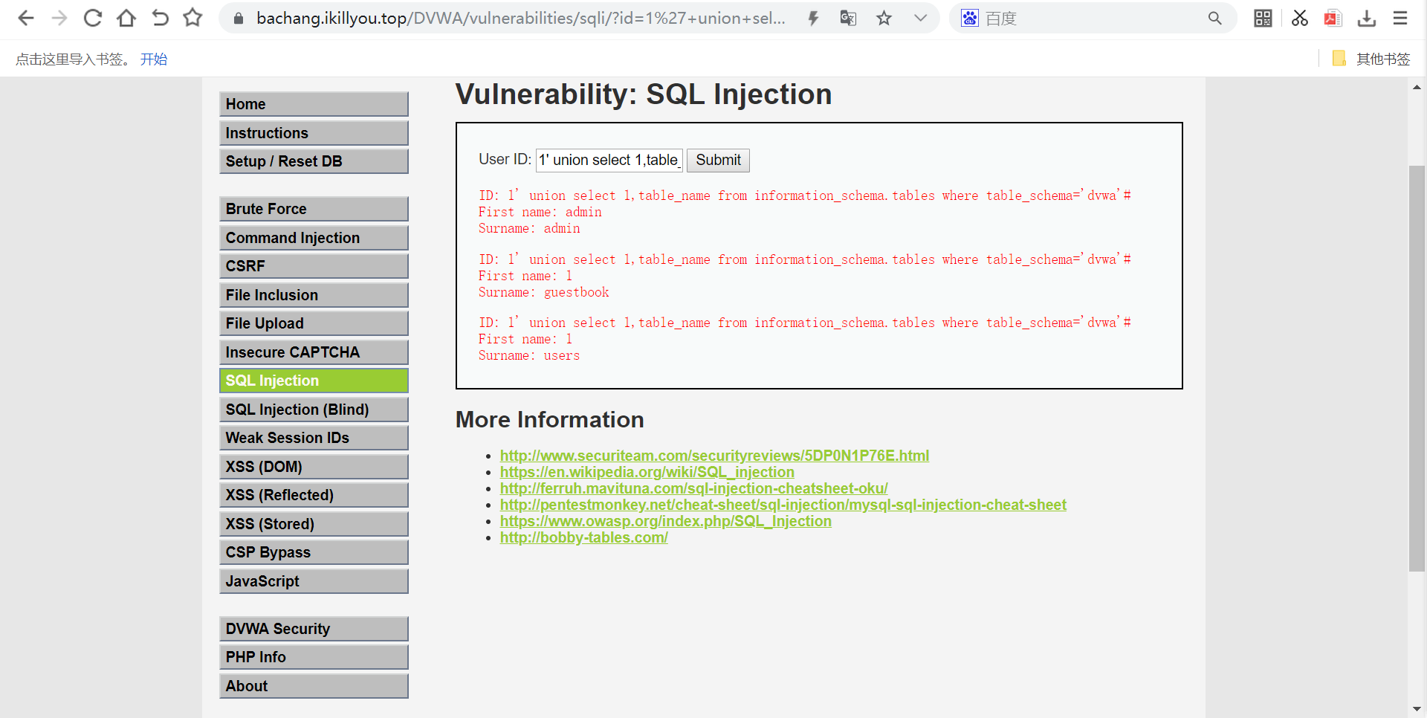The image size is (1427, 718).
Task: Go to browser home page icon
Action: 126,18
